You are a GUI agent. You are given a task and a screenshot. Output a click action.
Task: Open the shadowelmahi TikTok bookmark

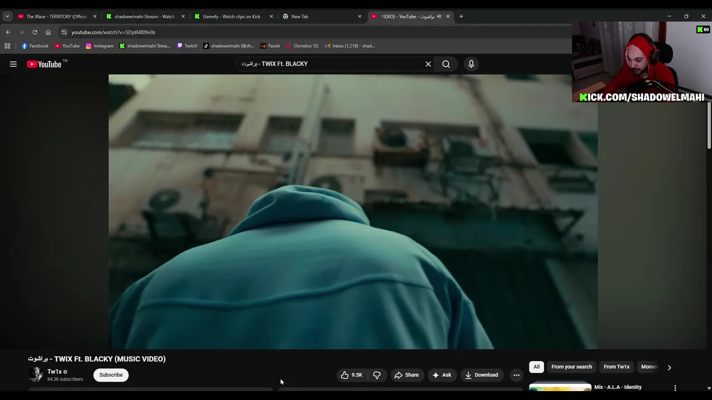[229, 46]
